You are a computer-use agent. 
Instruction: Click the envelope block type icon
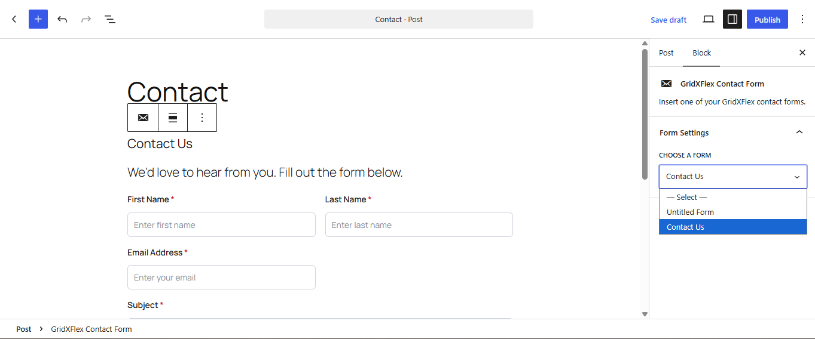143,118
